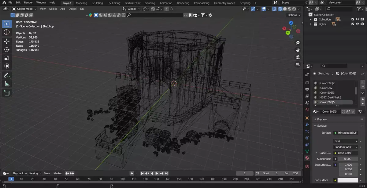Switch to solid viewport shading
The image size is (367, 188).
pyautogui.click(x=285, y=9)
